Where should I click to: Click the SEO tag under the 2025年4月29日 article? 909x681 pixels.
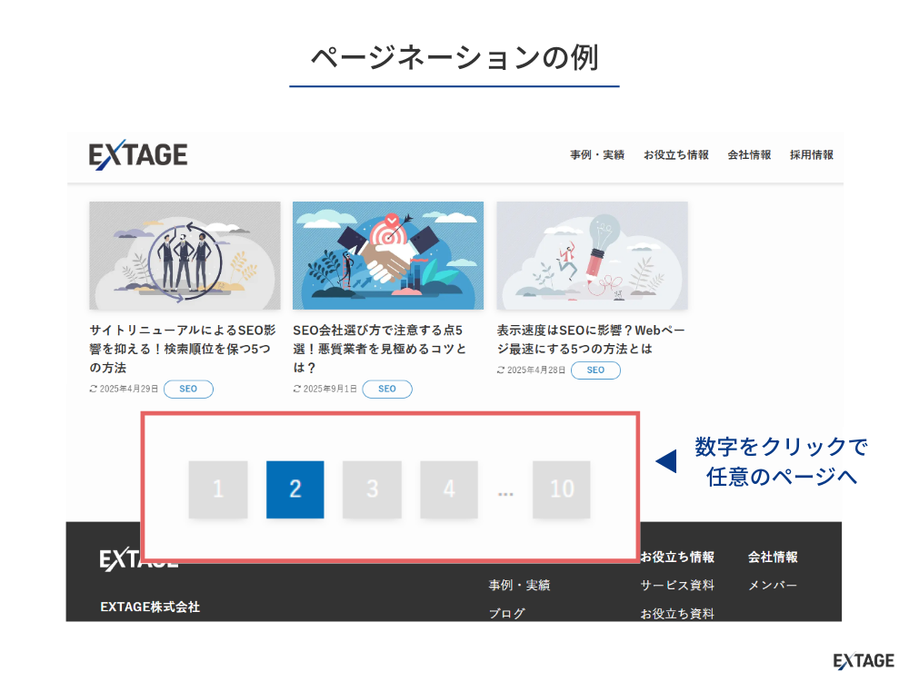pyautogui.click(x=188, y=389)
